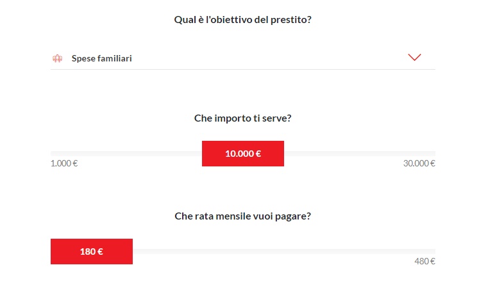This screenshot has height=288, width=497.
Task: Click the family icon beside Spese familiari
Action: (x=57, y=58)
